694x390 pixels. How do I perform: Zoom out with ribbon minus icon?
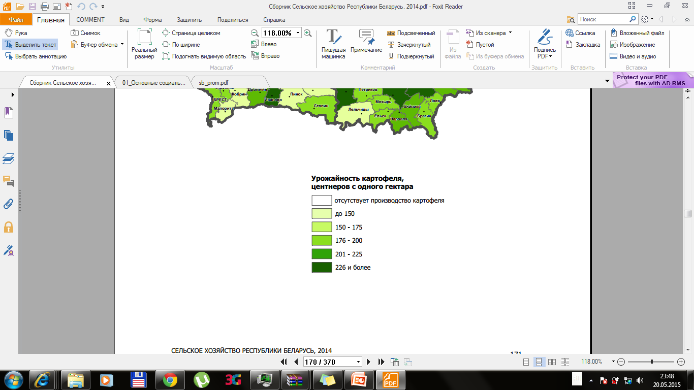(x=255, y=33)
